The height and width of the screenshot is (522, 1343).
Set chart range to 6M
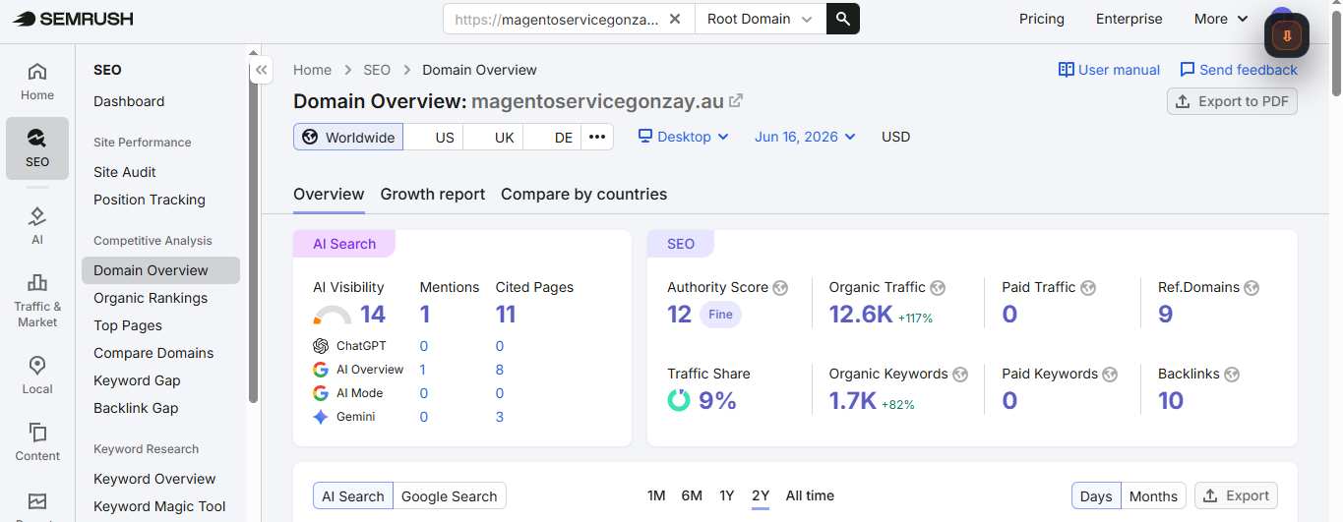[692, 495]
